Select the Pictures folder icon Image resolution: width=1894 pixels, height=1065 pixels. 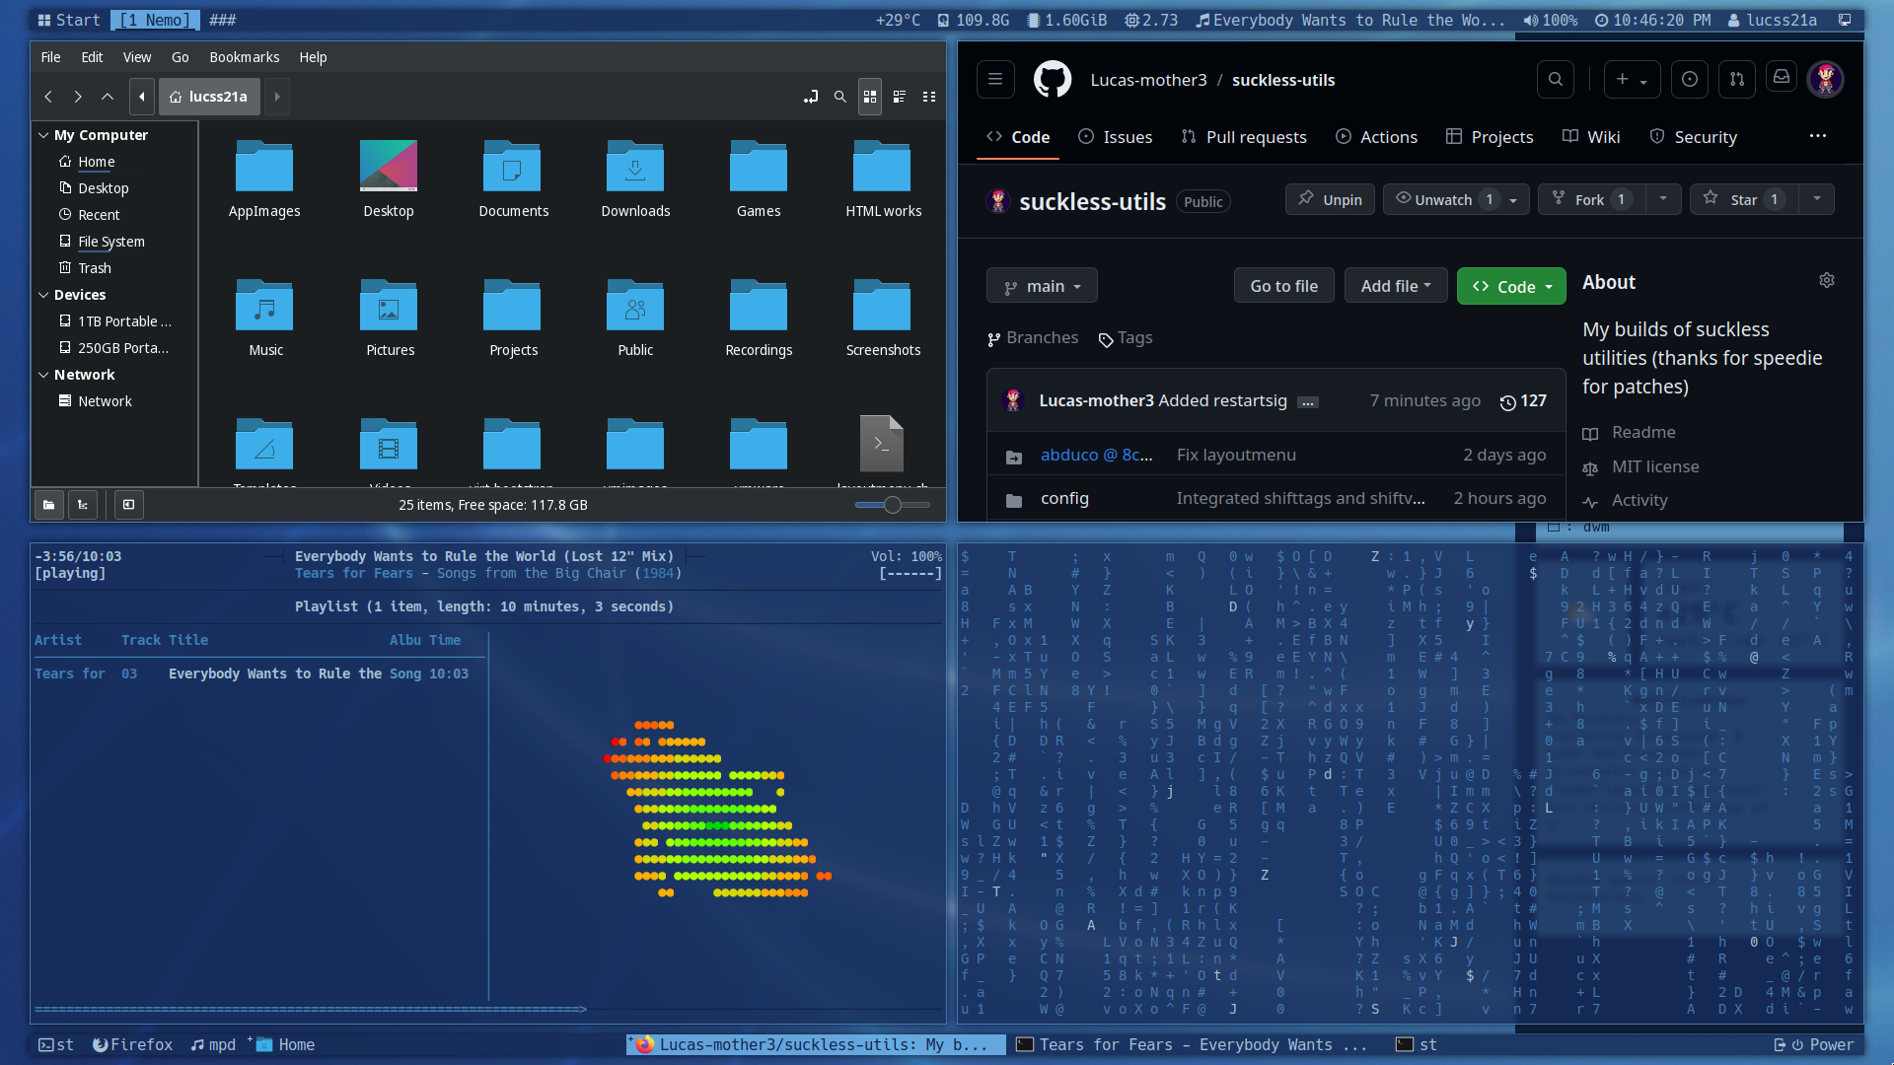click(x=389, y=305)
